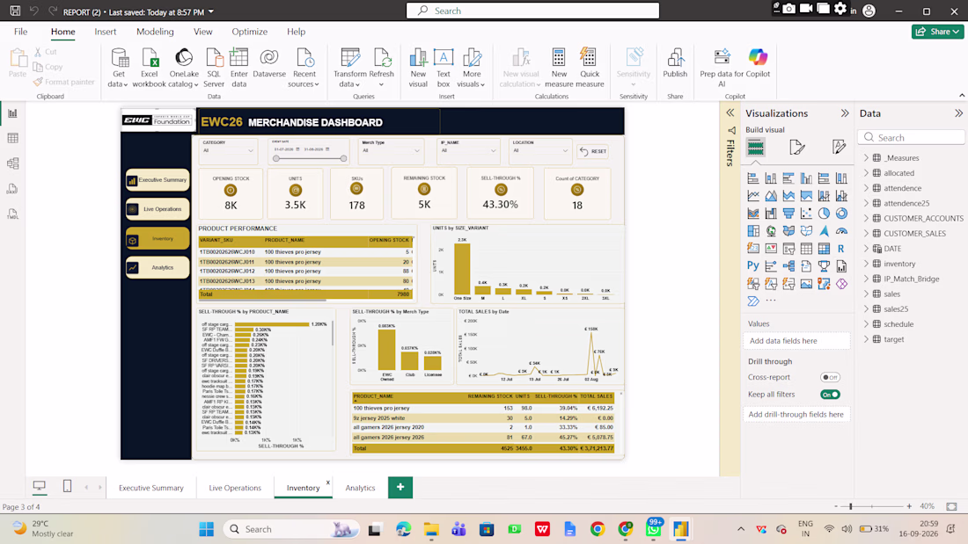Viewport: 968px width, 544px height.
Task: Go to Executive Summary page tab
Action: [151, 487]
